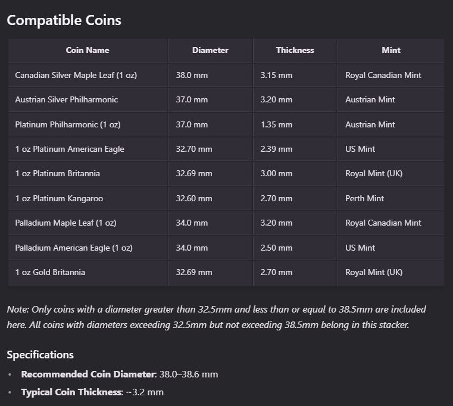The height and width of the screenshot is (406, 453).
Task: Click the Coin Name column header
Action: click(x=88, y=51)
